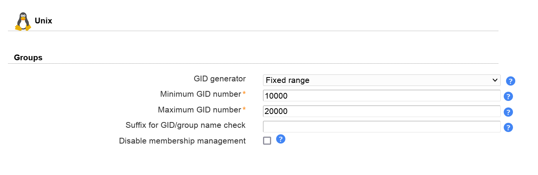Select the Suffix for GID/group name field

click(381, 127)
